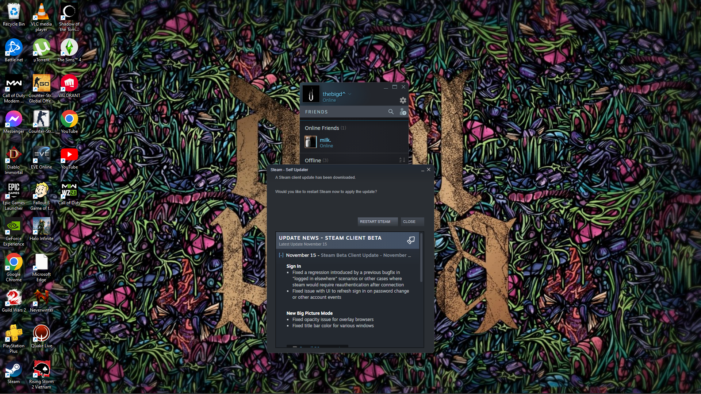
Task: Select the VALORANT desktop shortcut
Action: (x=69, y=86)
